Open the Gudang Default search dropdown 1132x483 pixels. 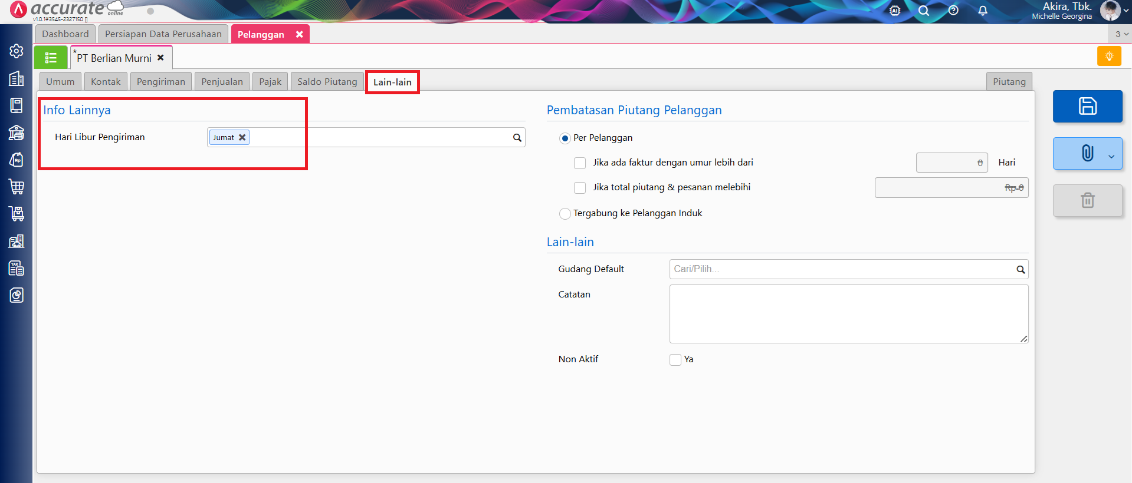[x=1020, y=270]
